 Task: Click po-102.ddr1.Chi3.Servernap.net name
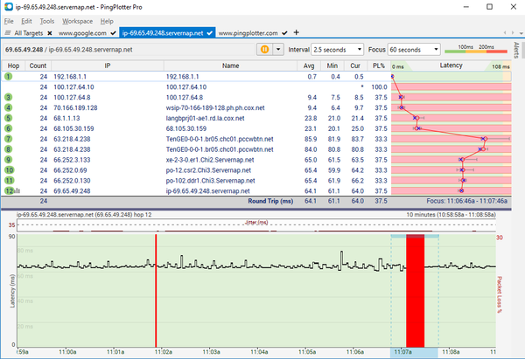(x=210, y=181)
